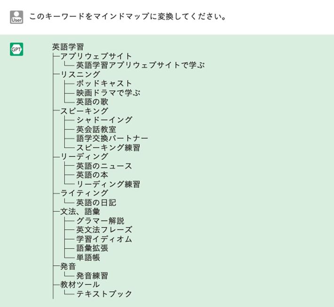Select the リーディング branch node
Viewport: 334px width, 307px height.
pos(84,157)
